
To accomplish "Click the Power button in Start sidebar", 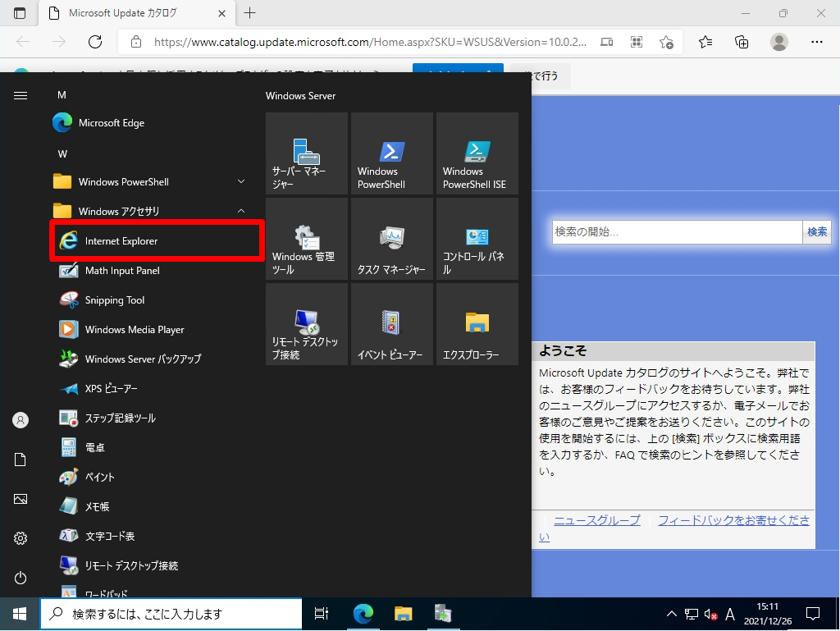I will coord(21,578).
